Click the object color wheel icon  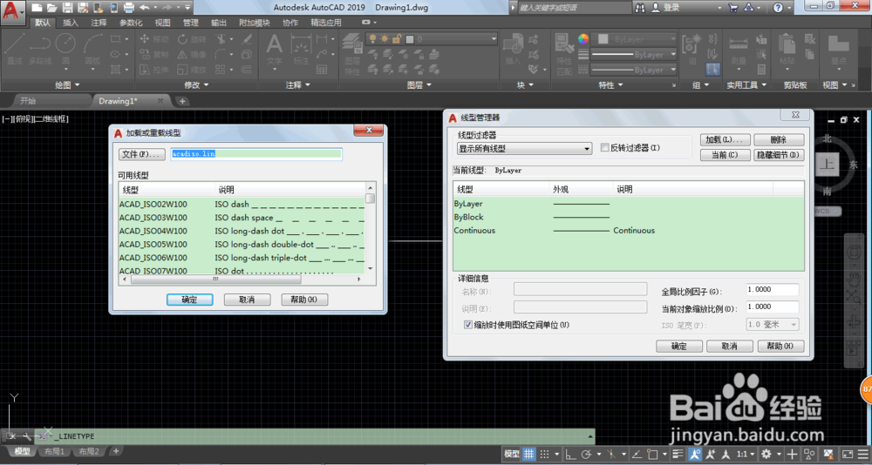click(x=582, y=39)
